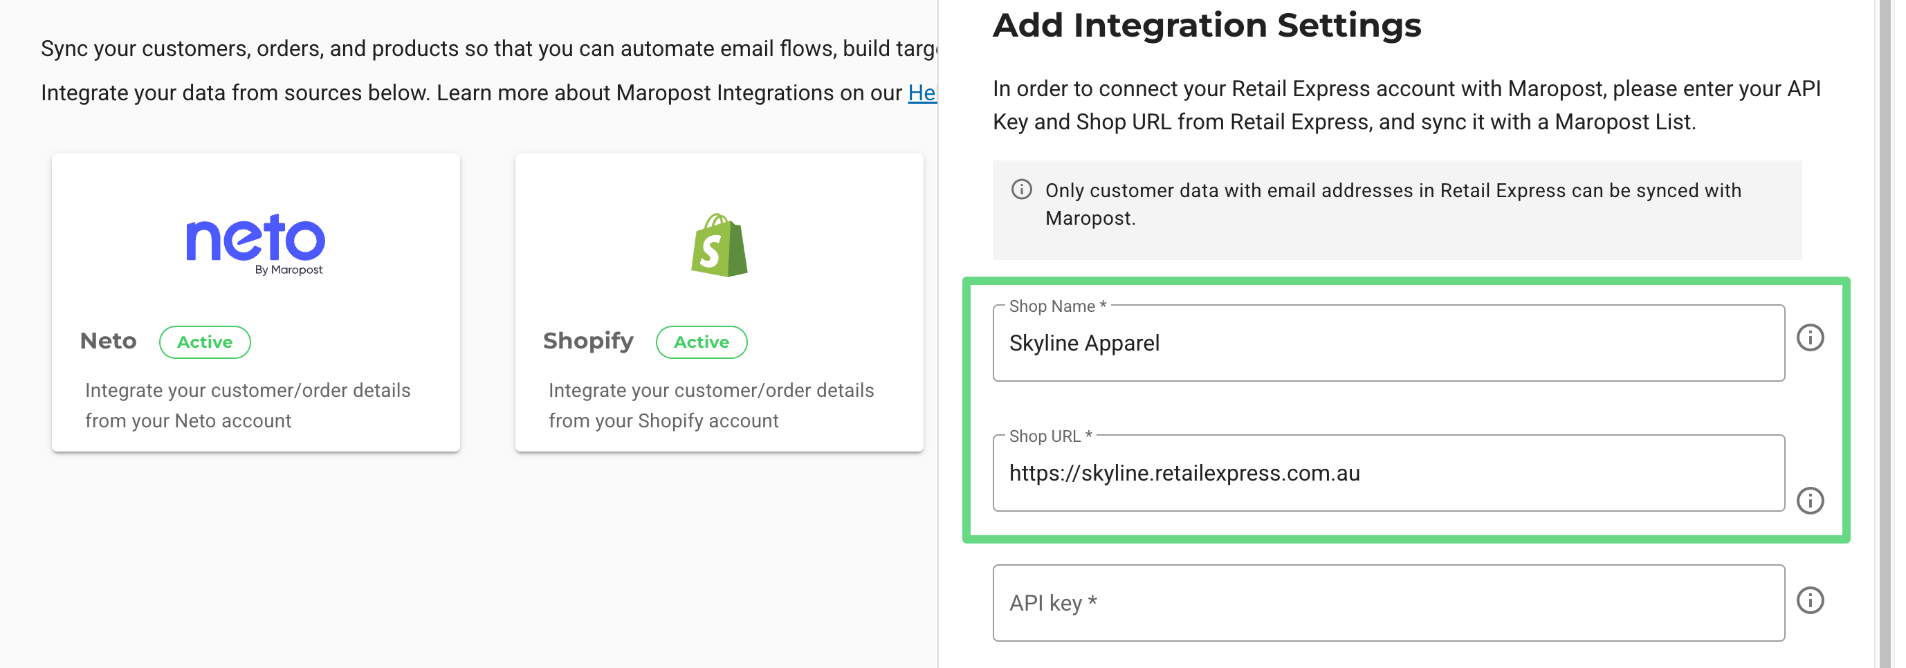Focus the Shop Name field
The image size is (1906, 668).
1387,344
